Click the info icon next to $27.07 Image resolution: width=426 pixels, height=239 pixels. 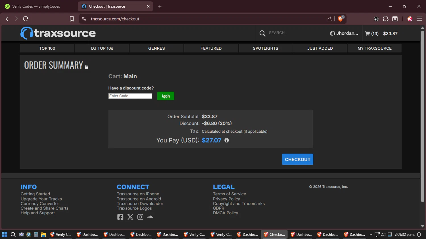pyautogui.click(x=227, y=140)
